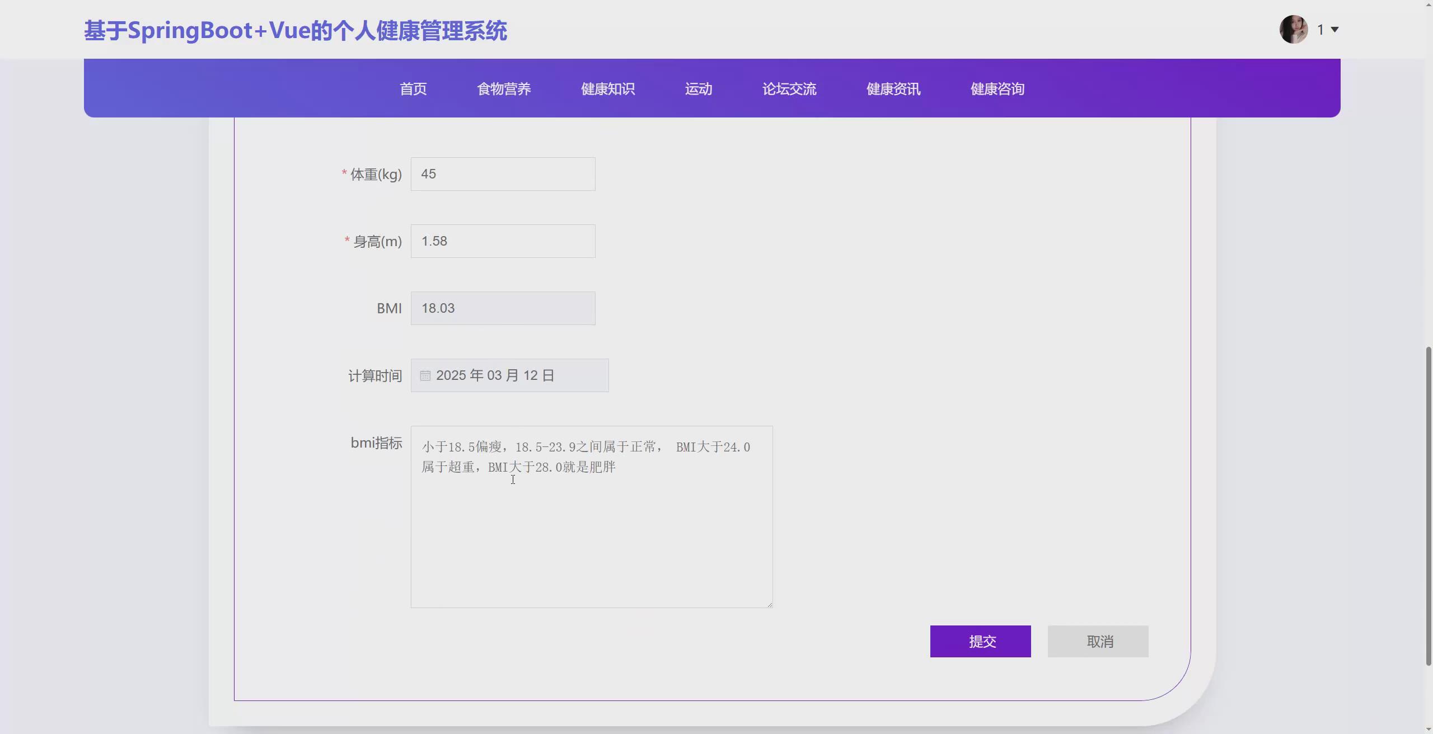This screenshot has height=734, width=1433.
Task: Navigate to 首页 in the navigation bar
Action: pyautogui.click(x=412, y=88)
